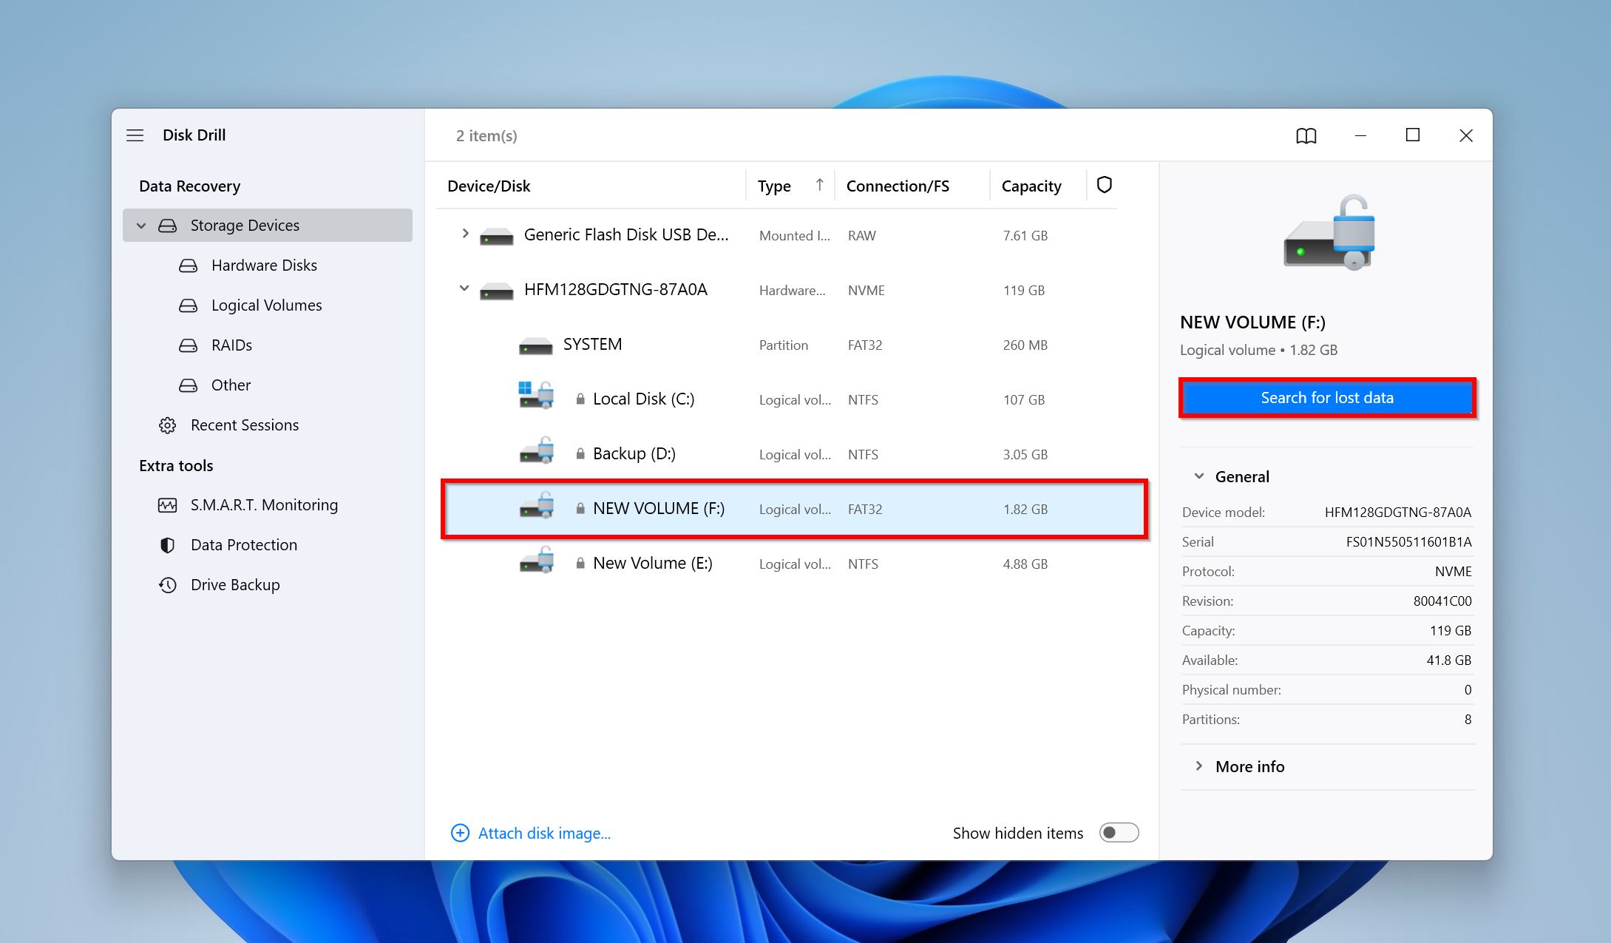
Task: Click the New Volume (E:) drive icon
Action: tap(537, 560)
